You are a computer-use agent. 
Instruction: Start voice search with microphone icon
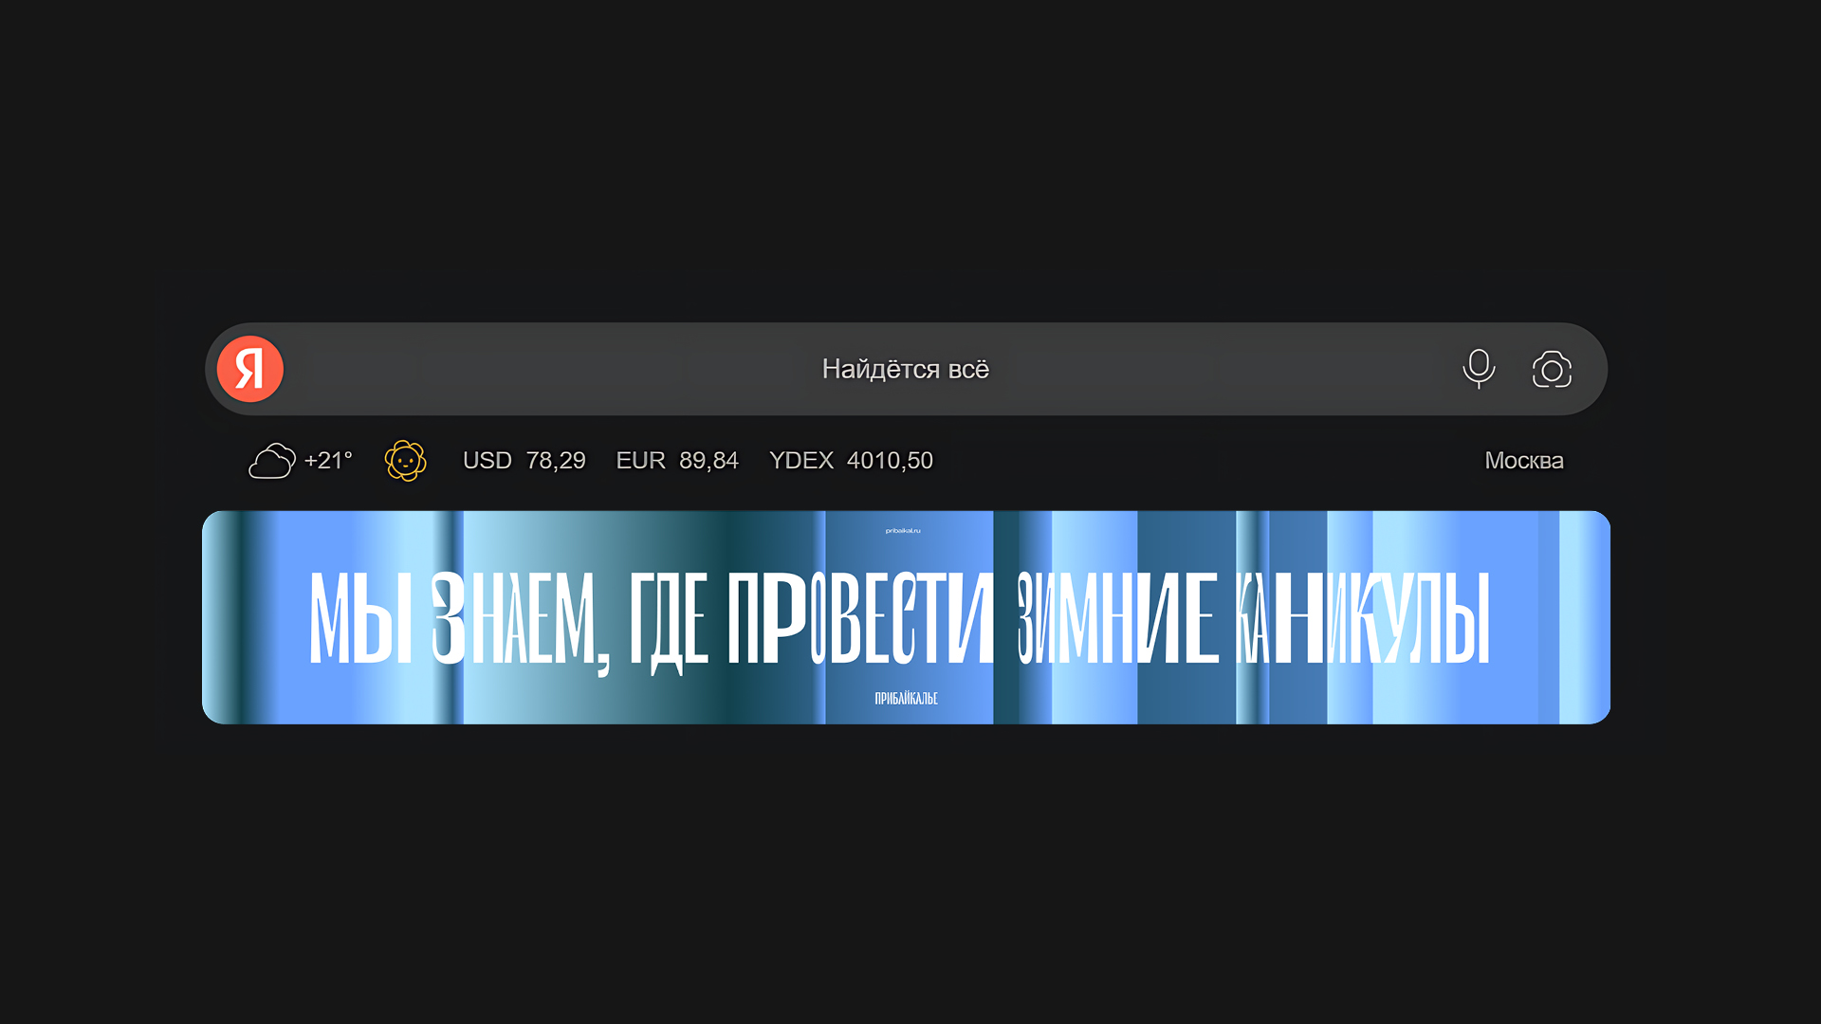(1479, 369)
